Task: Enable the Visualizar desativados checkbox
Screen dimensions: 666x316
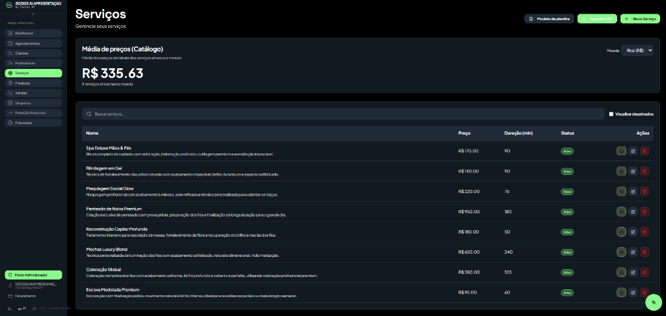Action: tap(611, 114)
